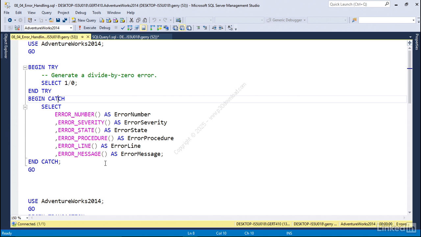Toggle Include Client Statistics
Image resolution: width=421 pixels, height=237 pixels.
(x=166, y=28)
